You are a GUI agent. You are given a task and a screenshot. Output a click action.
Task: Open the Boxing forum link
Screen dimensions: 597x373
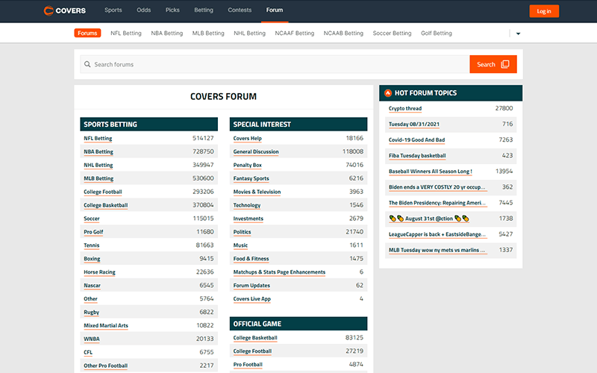(x=92, y=259)
